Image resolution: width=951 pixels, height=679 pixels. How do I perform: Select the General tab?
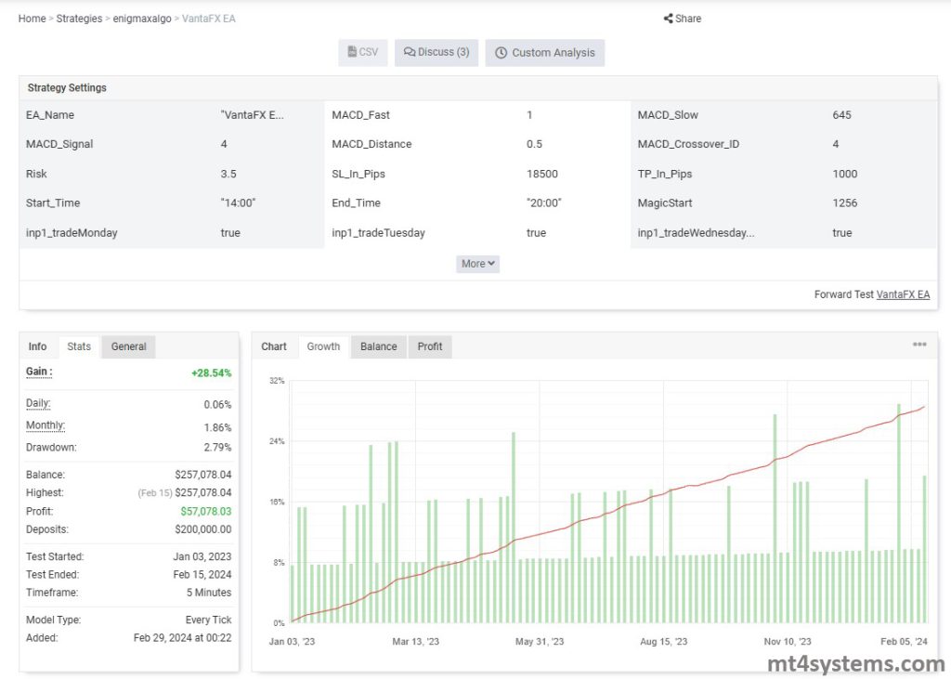pos(128,346)
